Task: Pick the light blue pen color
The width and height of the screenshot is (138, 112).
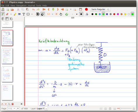Action: [100, 14]
